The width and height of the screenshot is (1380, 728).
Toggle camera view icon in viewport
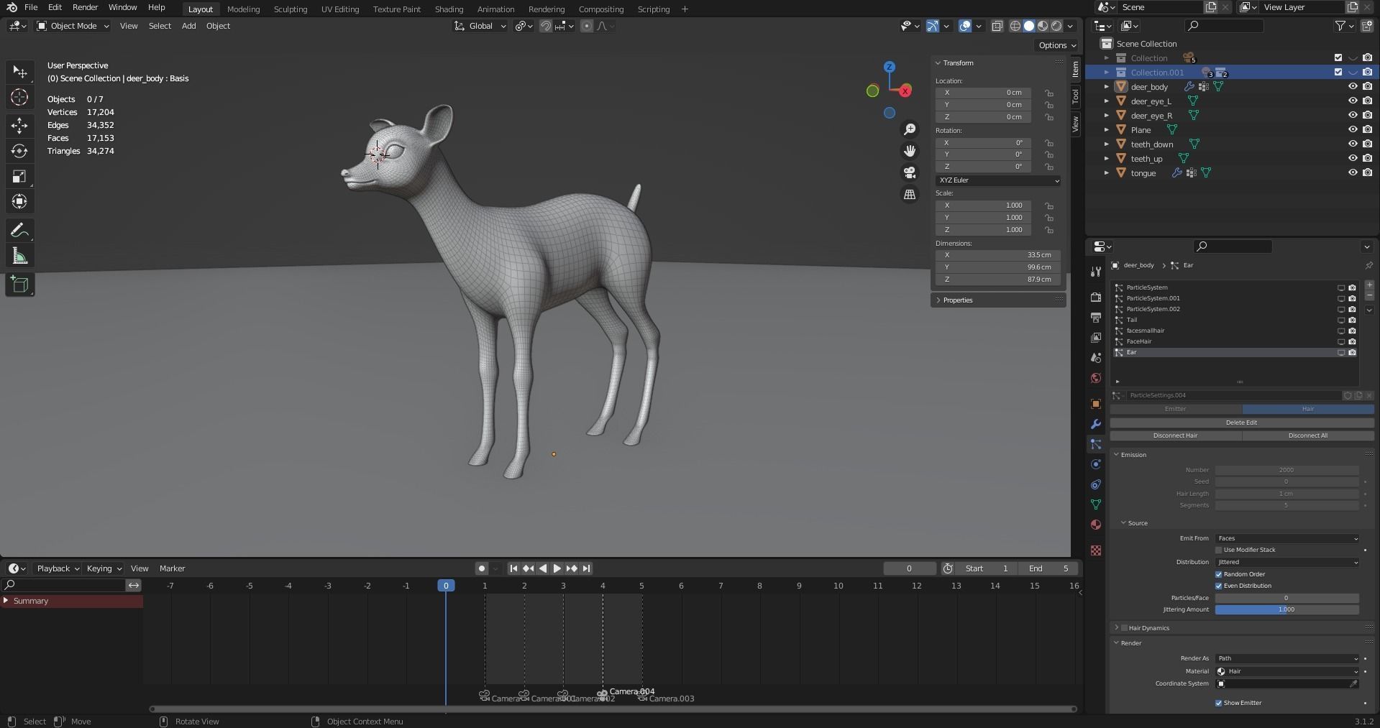910,172
